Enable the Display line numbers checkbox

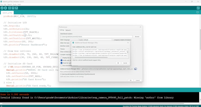(61, 58)
